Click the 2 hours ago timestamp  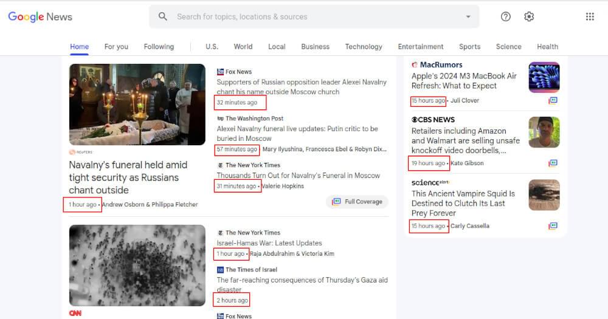(232, 300)
